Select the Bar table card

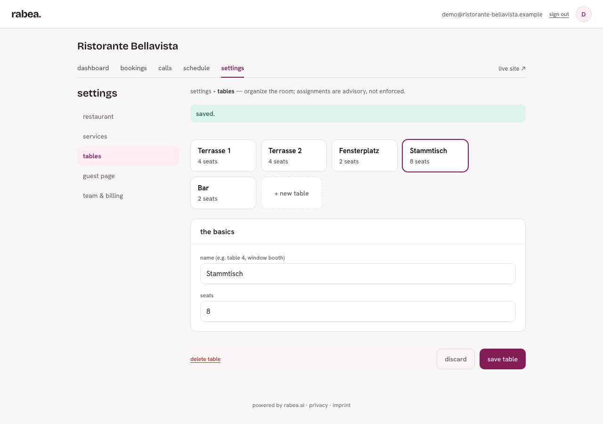pyautogui.click(x=223, y=193)
